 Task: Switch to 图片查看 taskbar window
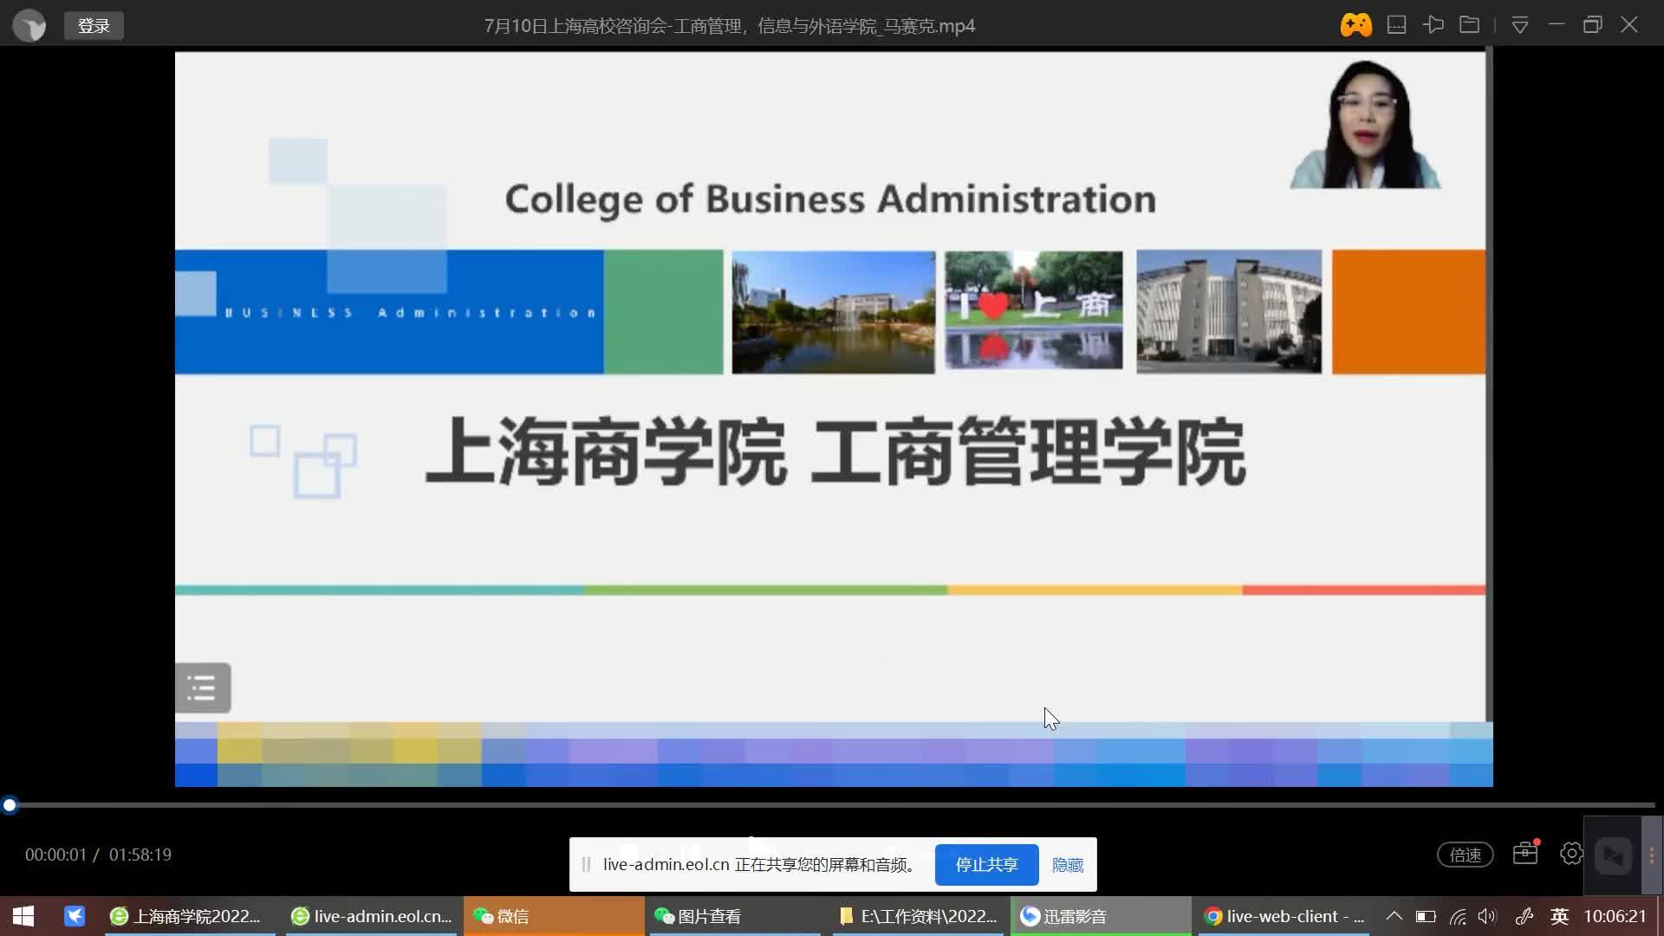click(735, 916)
